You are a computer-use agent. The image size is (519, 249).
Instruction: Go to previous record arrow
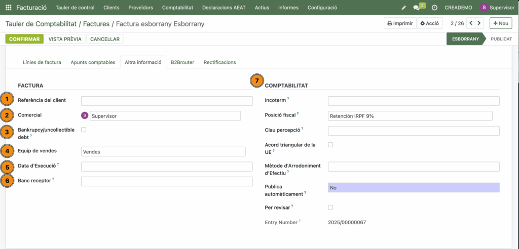coord(471,23)
